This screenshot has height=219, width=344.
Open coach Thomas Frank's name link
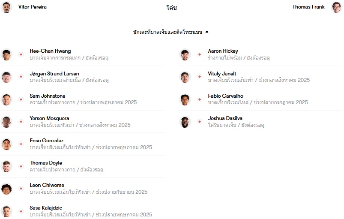(x=308, y=7)
